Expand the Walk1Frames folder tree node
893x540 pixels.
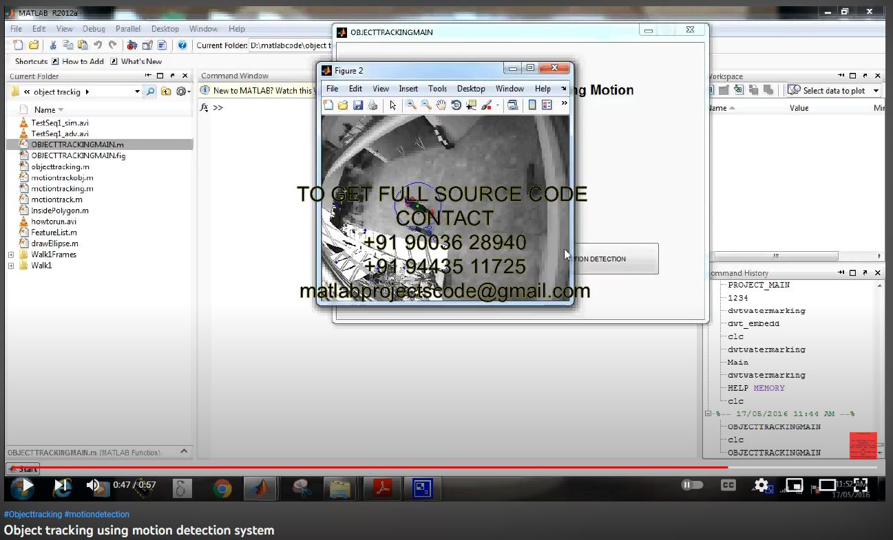(x=11, y=255)
